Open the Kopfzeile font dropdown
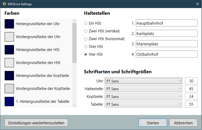The image size is (202, 130). pos(143,96)
